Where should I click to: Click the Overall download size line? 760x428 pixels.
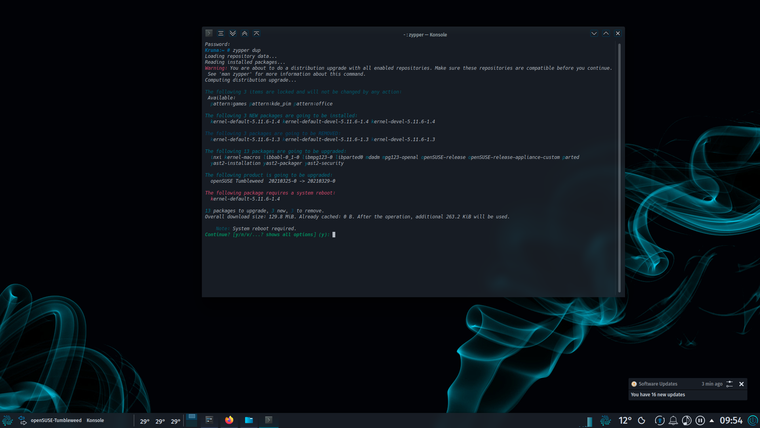click(357, 217)
